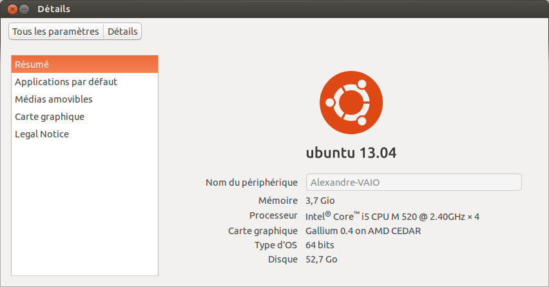Click the Nom du périphérique field

click(x=414, y=183)
